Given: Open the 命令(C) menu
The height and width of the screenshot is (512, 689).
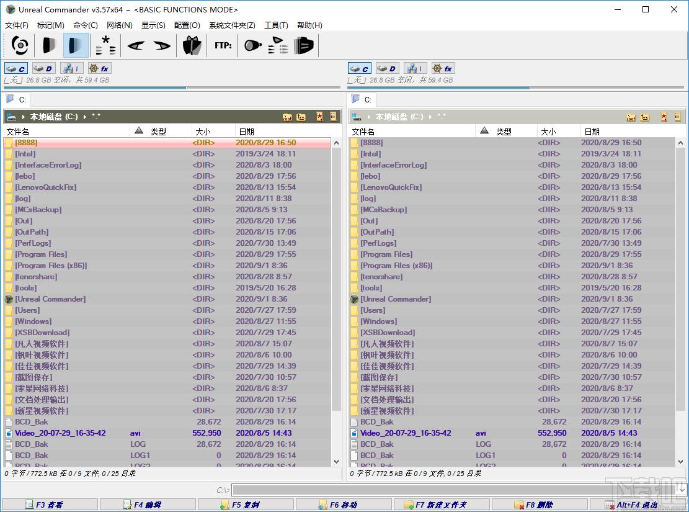Looking at the screenshot, I should 85,25.
